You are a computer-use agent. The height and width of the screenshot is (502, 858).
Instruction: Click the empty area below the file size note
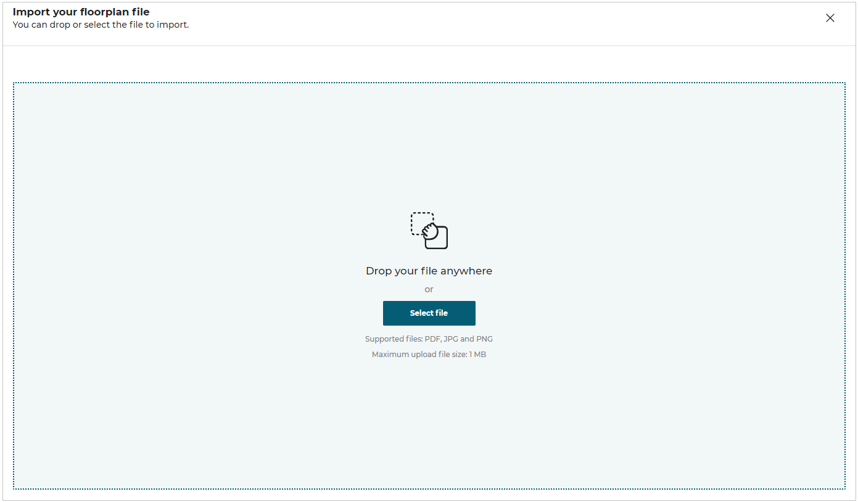(429, 419)
